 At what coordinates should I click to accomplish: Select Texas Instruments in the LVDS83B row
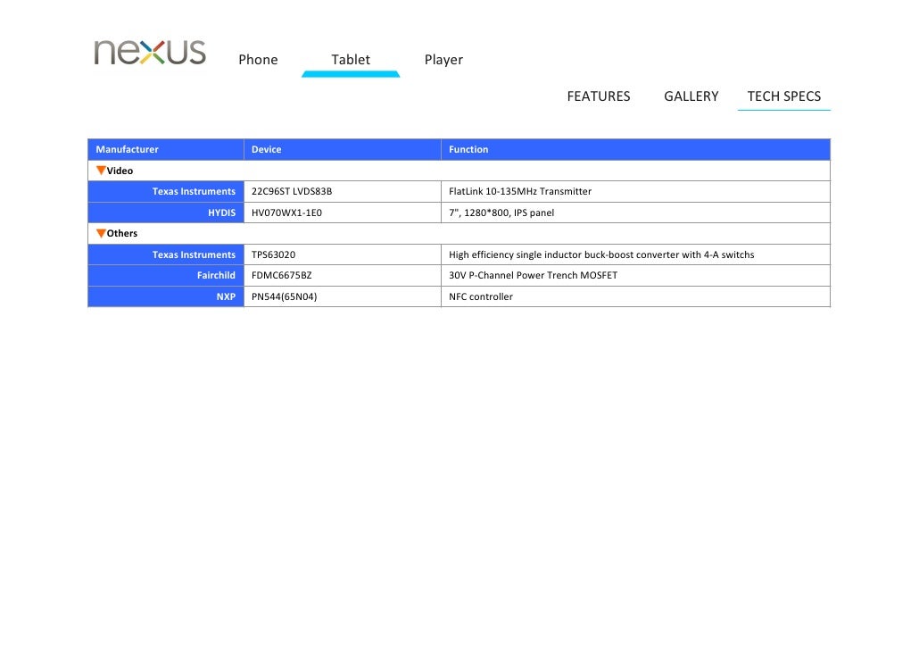pos(166,192)
